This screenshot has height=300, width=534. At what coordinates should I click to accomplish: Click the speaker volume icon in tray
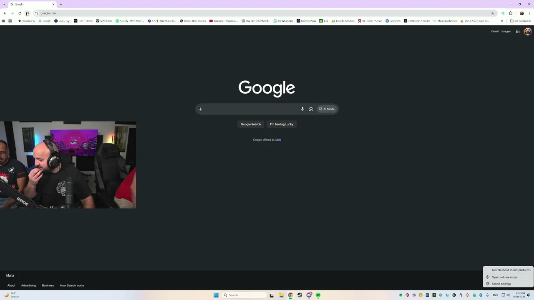509,295
